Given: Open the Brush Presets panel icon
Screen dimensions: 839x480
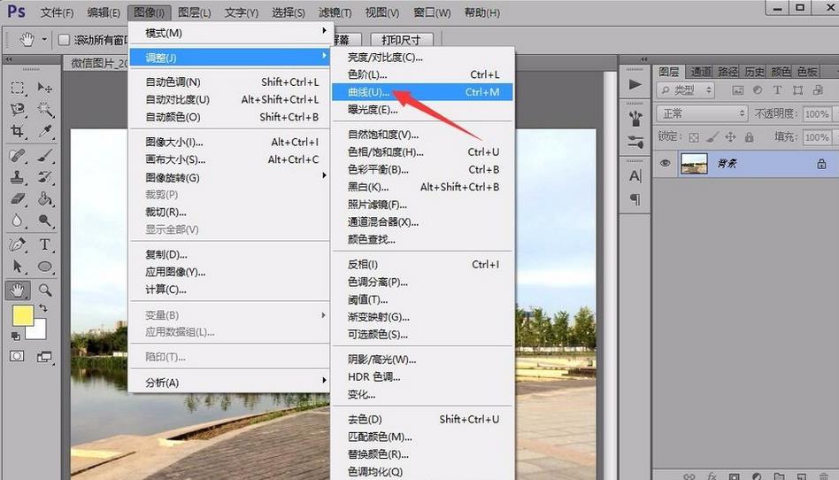Looking at the screenshot, I should pos(635,119).
